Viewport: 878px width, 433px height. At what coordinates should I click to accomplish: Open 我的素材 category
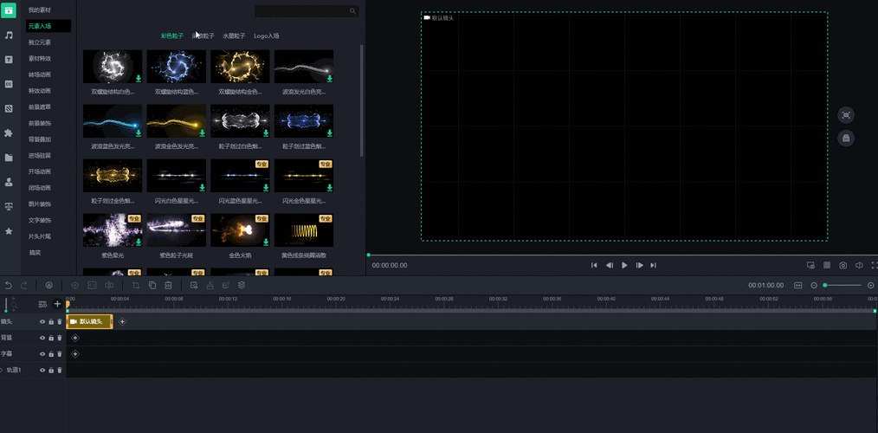pyautogui.click(x=39, y=10)
